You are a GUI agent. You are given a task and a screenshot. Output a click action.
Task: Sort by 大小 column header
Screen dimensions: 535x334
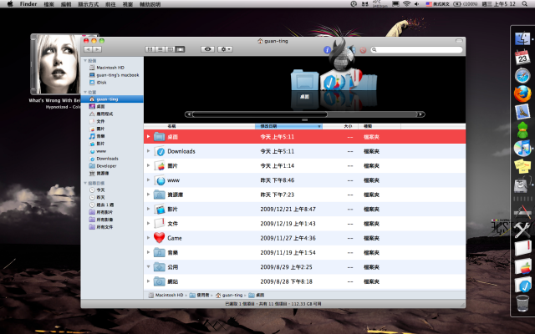(340, 126)
